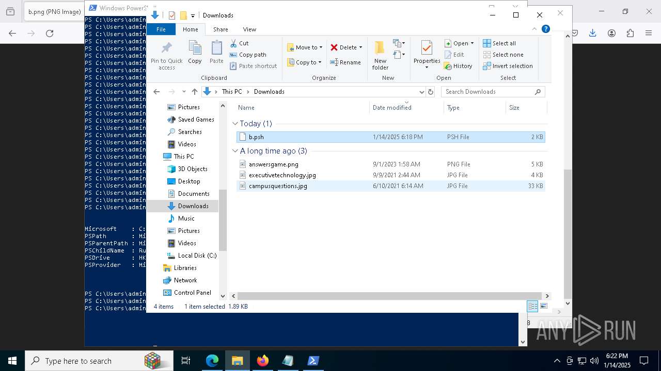
Task: Open recent locations dropdown arrow
Action: pos(183,92)
